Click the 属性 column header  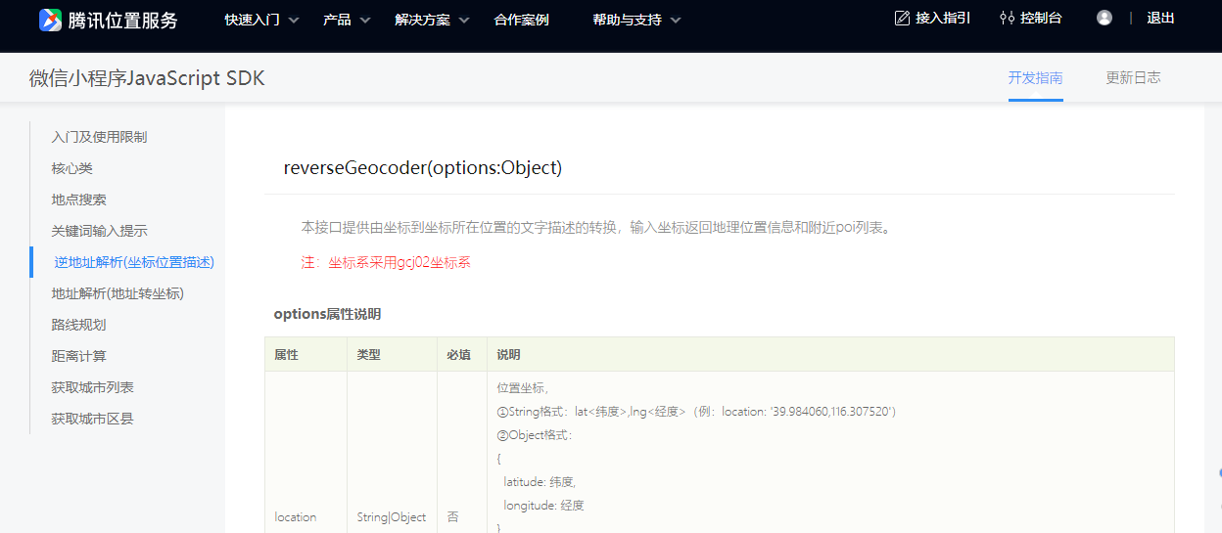(x=286, y=355)
